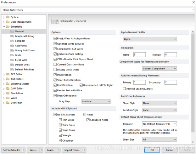Click the Set To Defaults button
The height and width of the screenshot is (154, 196).
pyautogui.click(x=11, y=150)
